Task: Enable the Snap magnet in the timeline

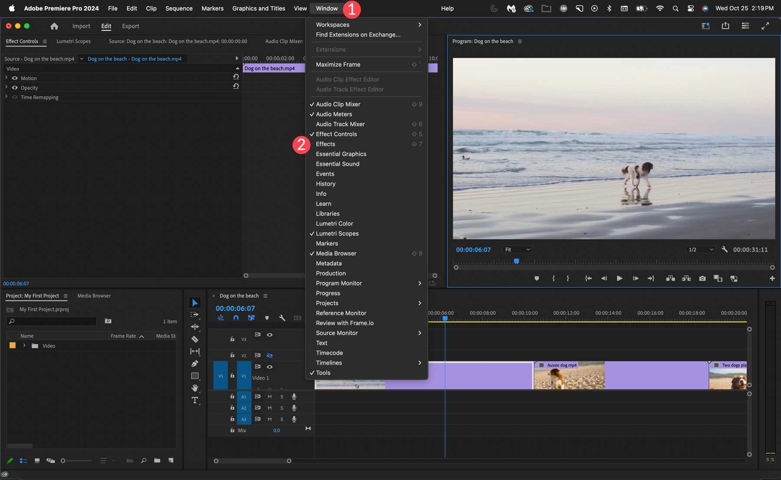Action: 236,318
